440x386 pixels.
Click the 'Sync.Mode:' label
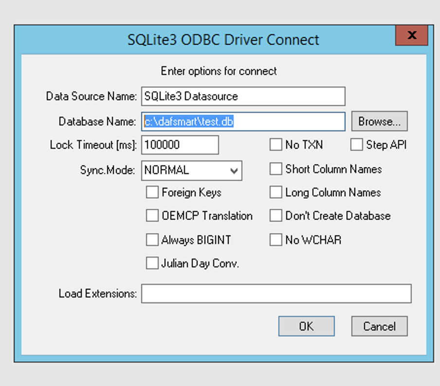[108, 170]
